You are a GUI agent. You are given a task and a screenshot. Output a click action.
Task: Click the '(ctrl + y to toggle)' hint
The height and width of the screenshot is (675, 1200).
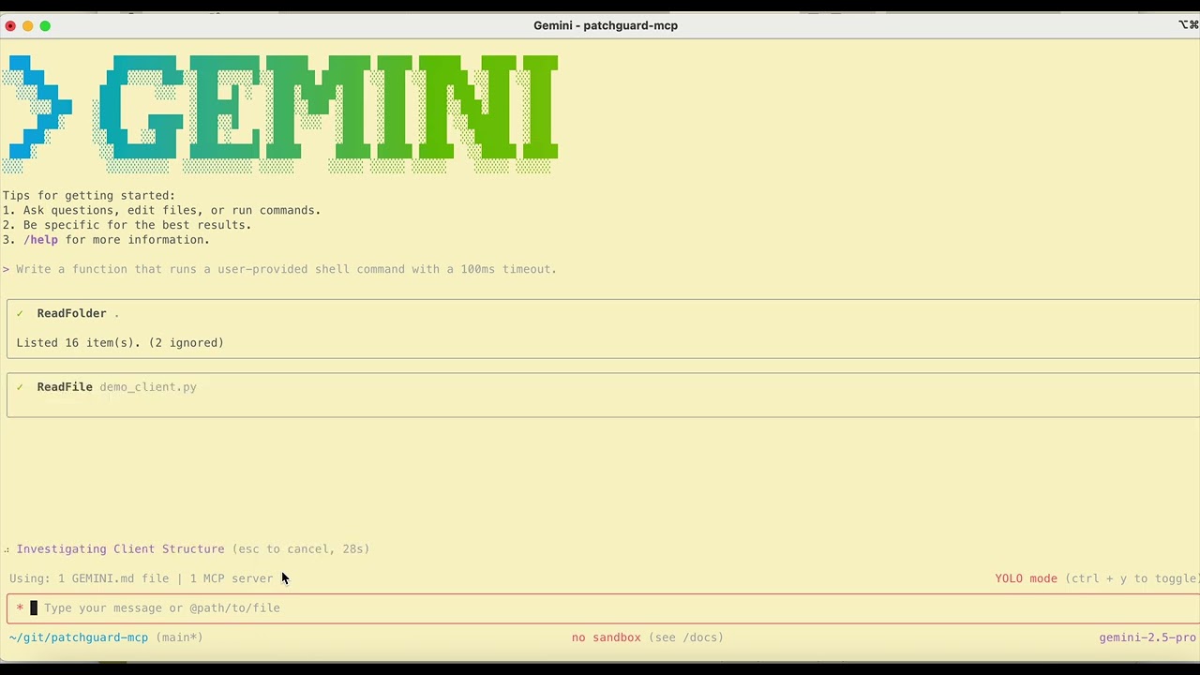[1132, 578]
